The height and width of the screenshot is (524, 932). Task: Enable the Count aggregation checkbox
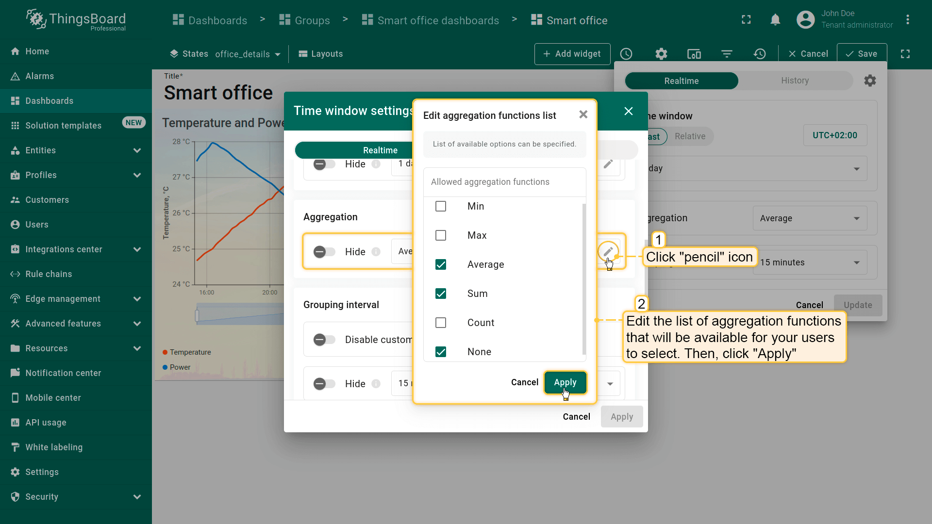pyautogui.click(x=441, y=323)
